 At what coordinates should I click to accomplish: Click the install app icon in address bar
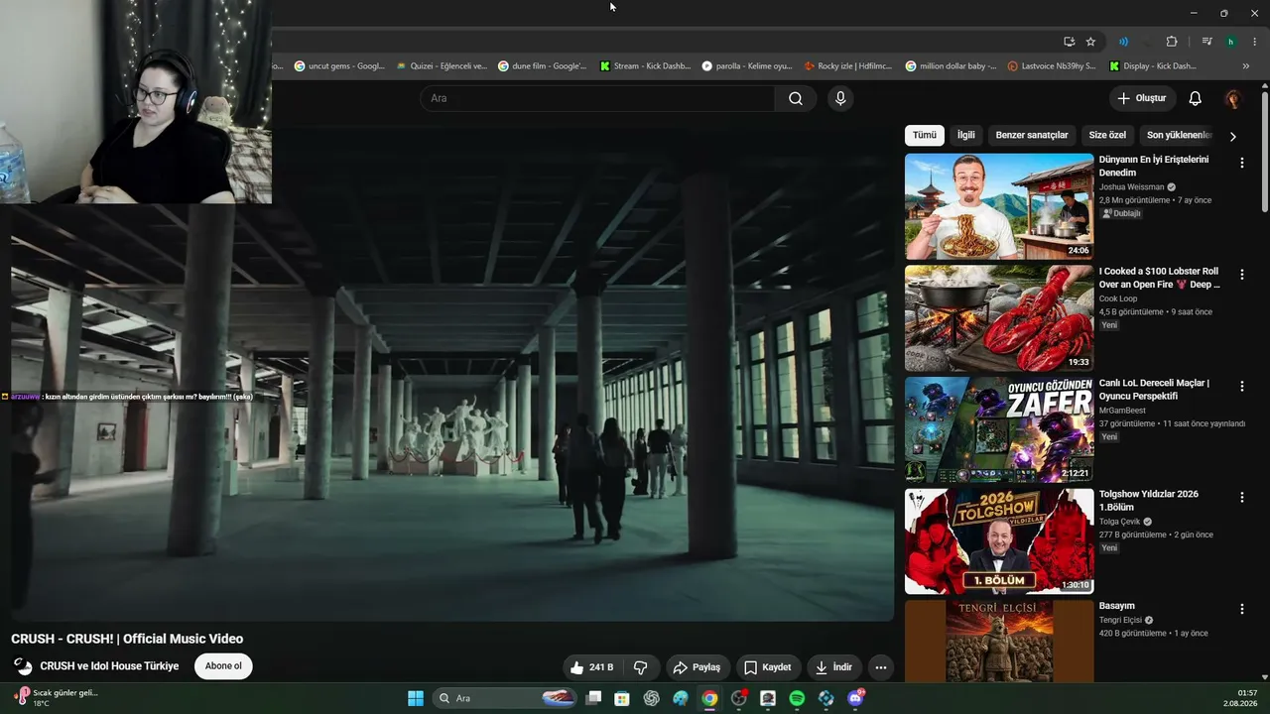click(x=1069, y=42)
